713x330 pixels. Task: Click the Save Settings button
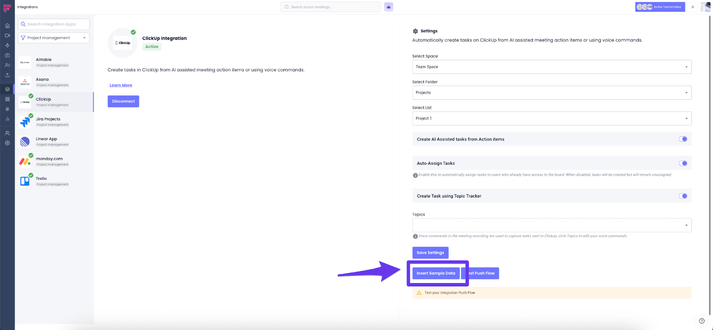pos(430,253)
